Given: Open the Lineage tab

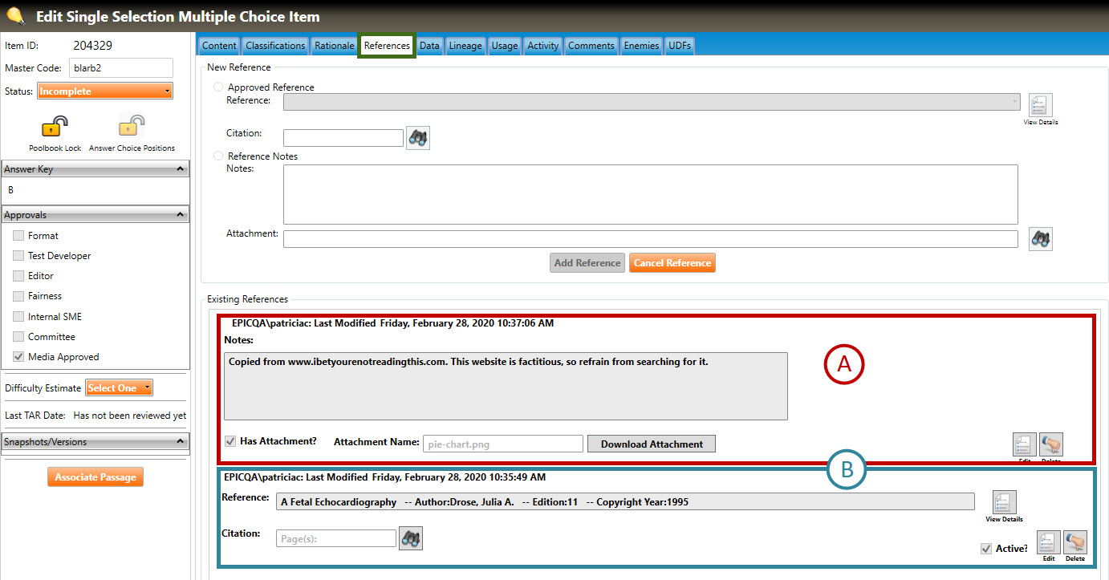Looking at the screenshot, I should tap(465, 46).
